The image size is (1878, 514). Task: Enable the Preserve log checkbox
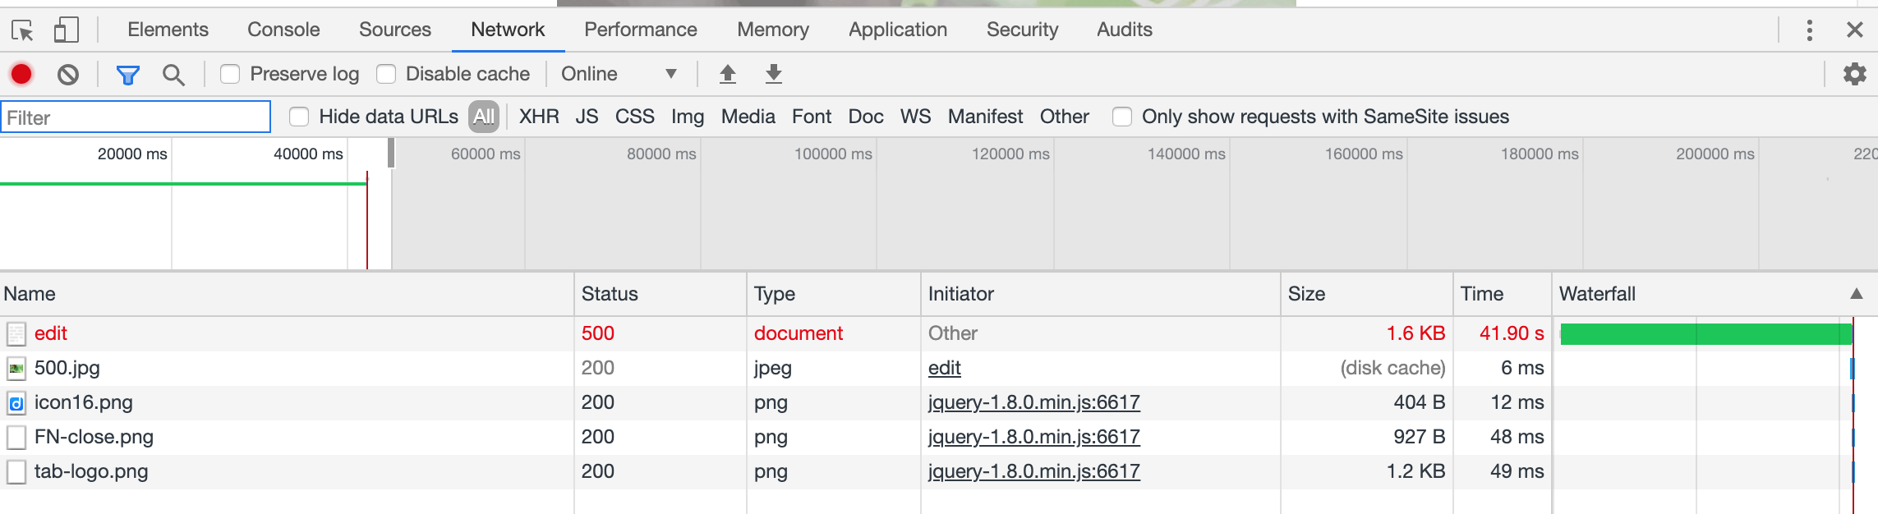pyautogui.click(x=230, y=74)
